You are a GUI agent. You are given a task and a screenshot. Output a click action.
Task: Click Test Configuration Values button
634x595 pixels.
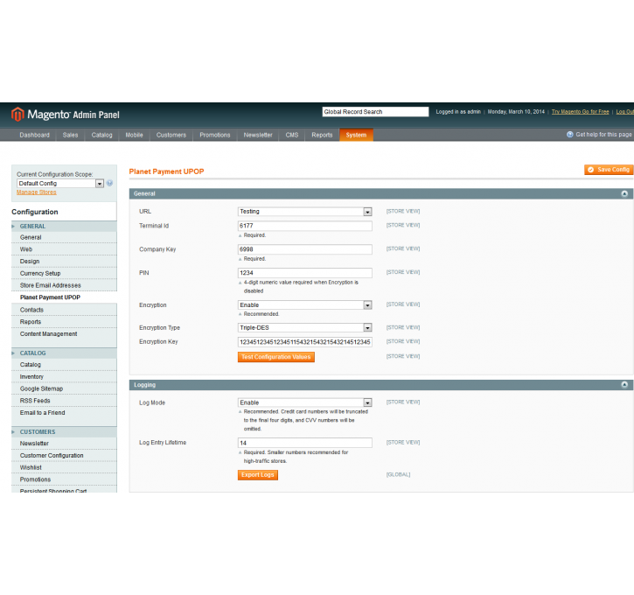point(276,357)
